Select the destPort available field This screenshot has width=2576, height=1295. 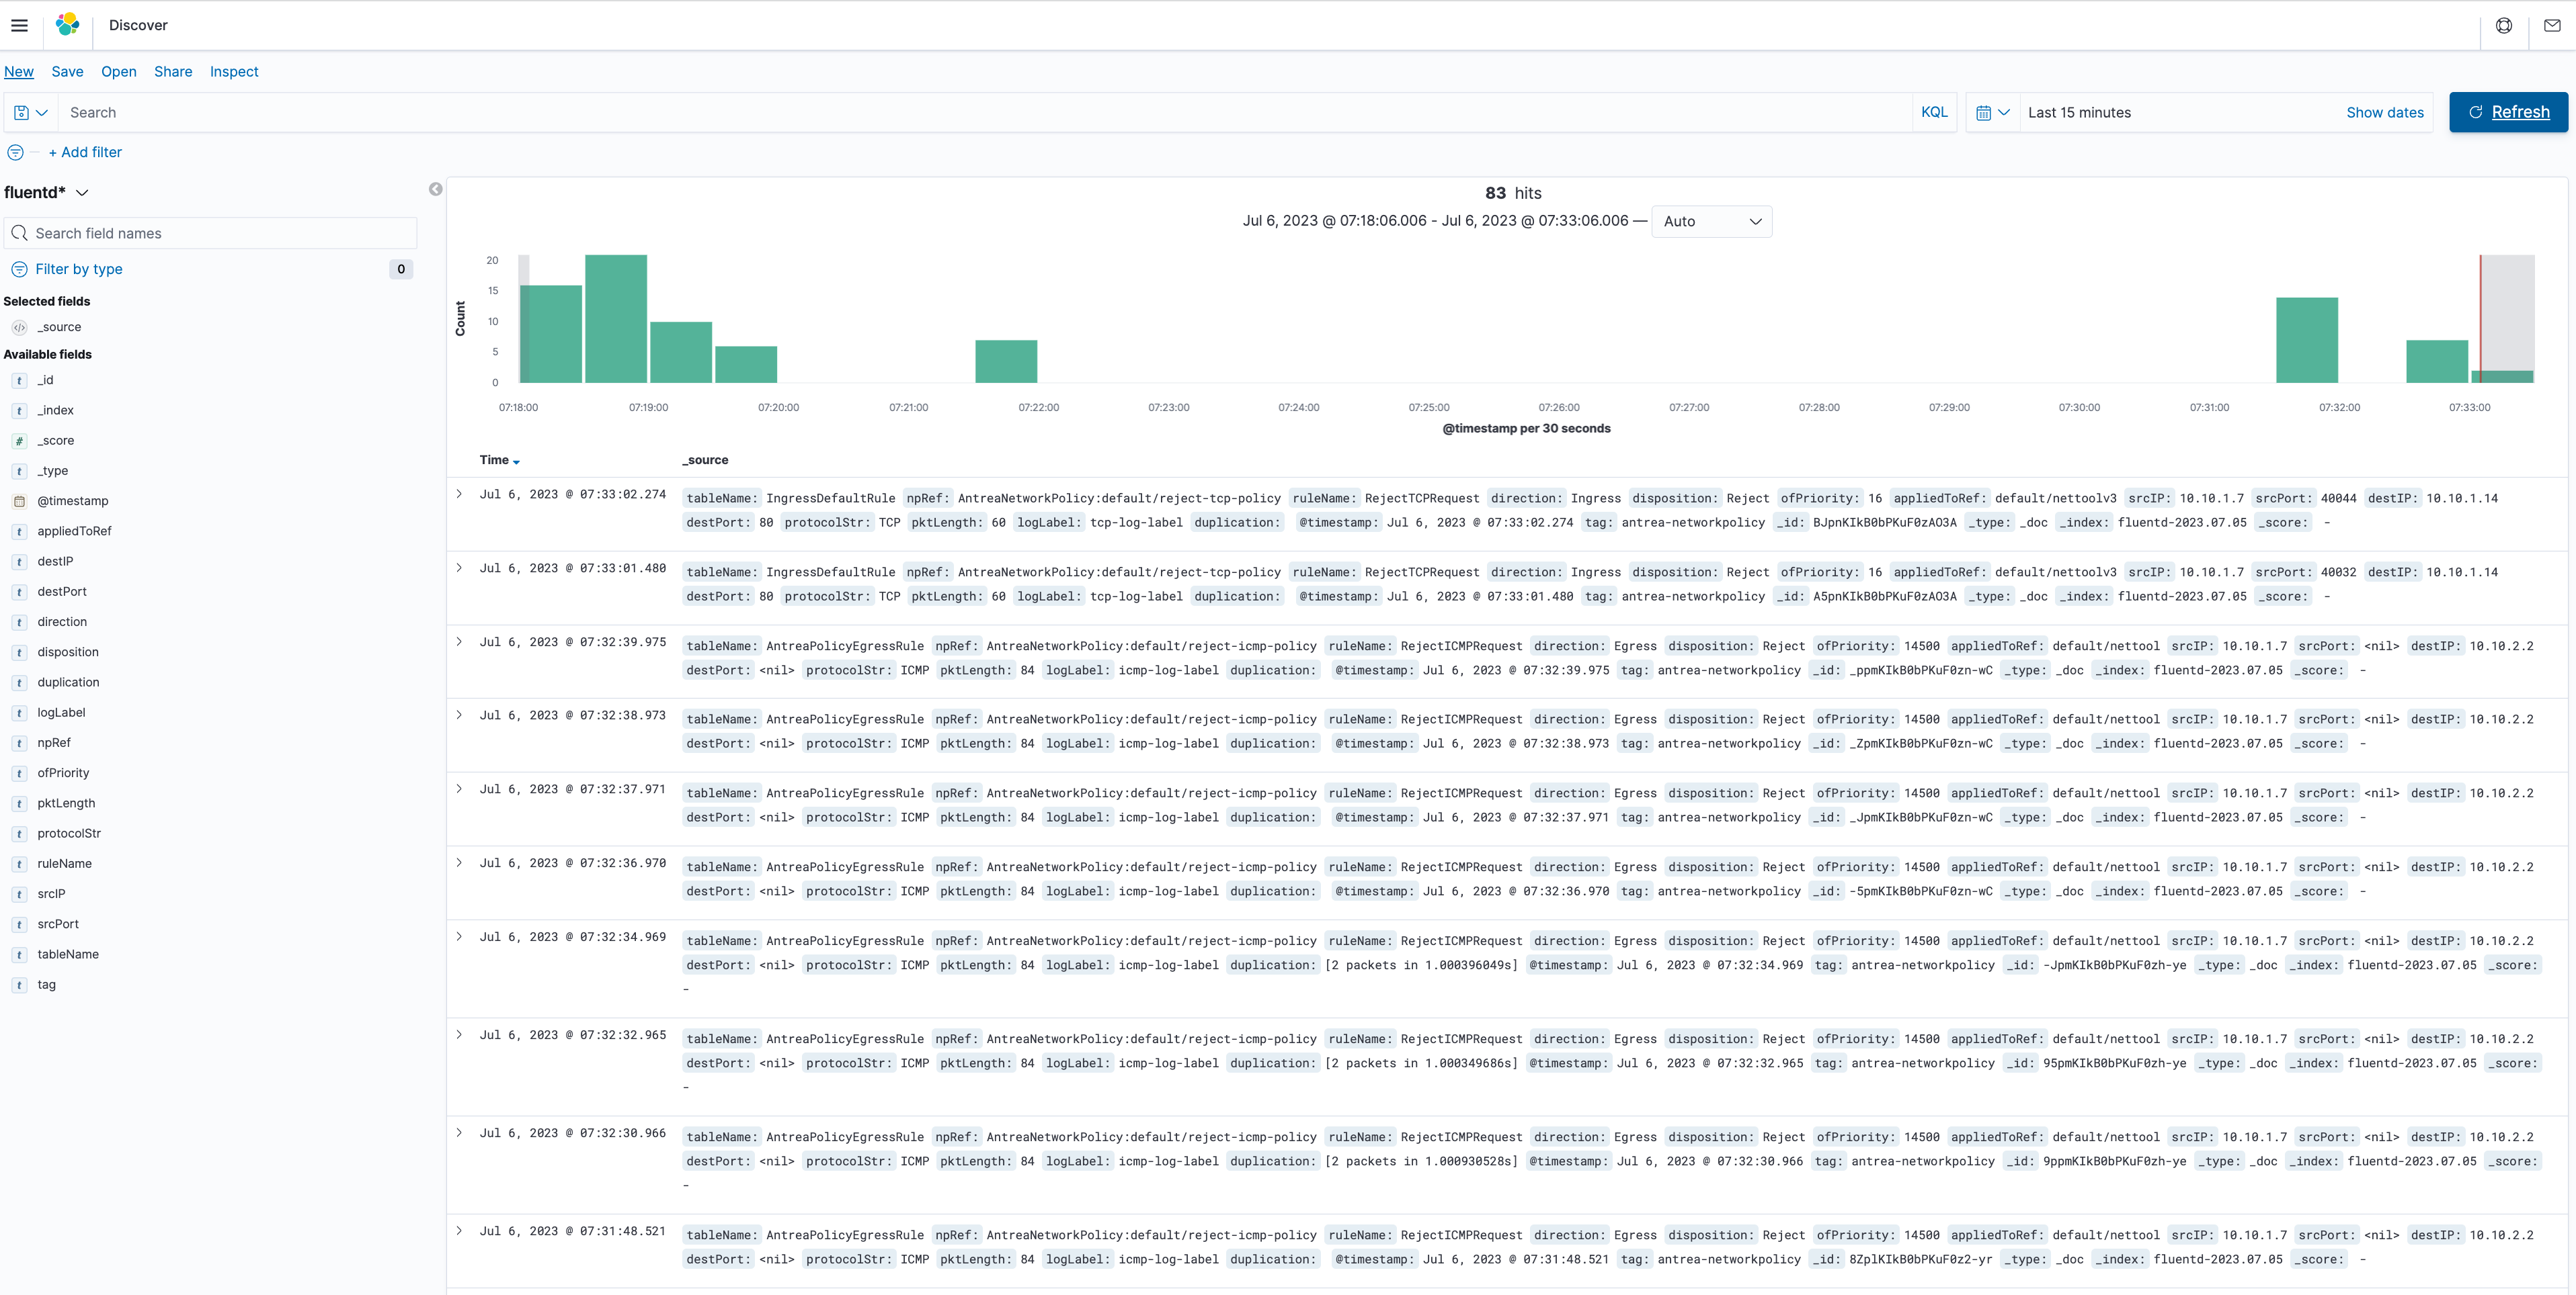pos(62,592)
